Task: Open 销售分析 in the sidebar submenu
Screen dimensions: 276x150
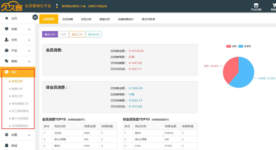Action: [17, 89]
